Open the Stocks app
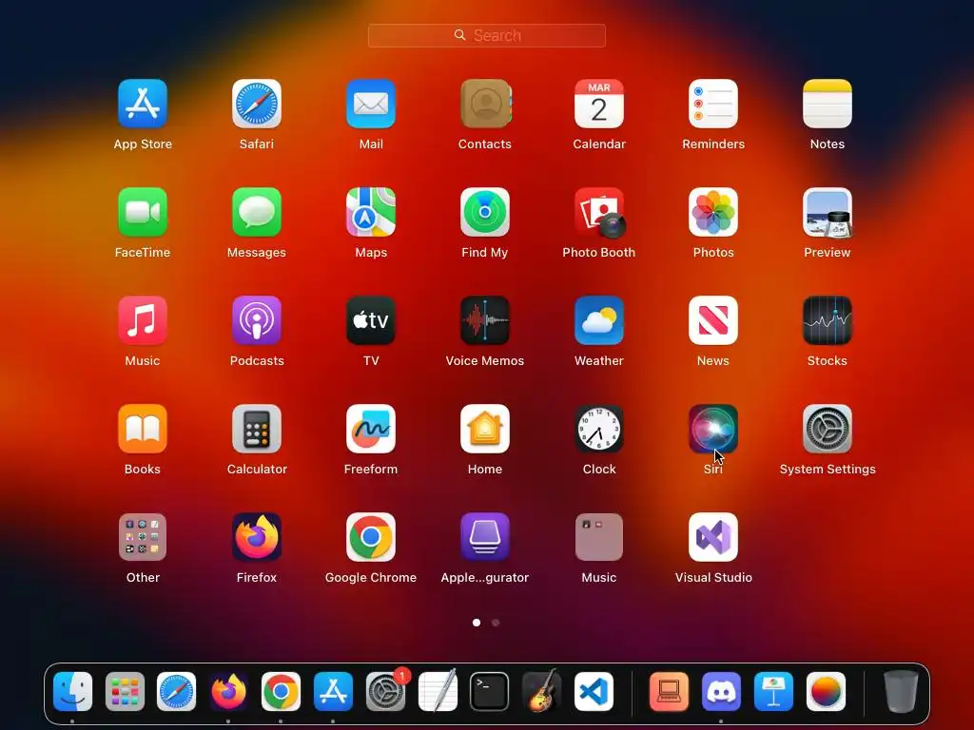Image resolution: width=974 pixels, height=730 pixels. pos(828,320)
